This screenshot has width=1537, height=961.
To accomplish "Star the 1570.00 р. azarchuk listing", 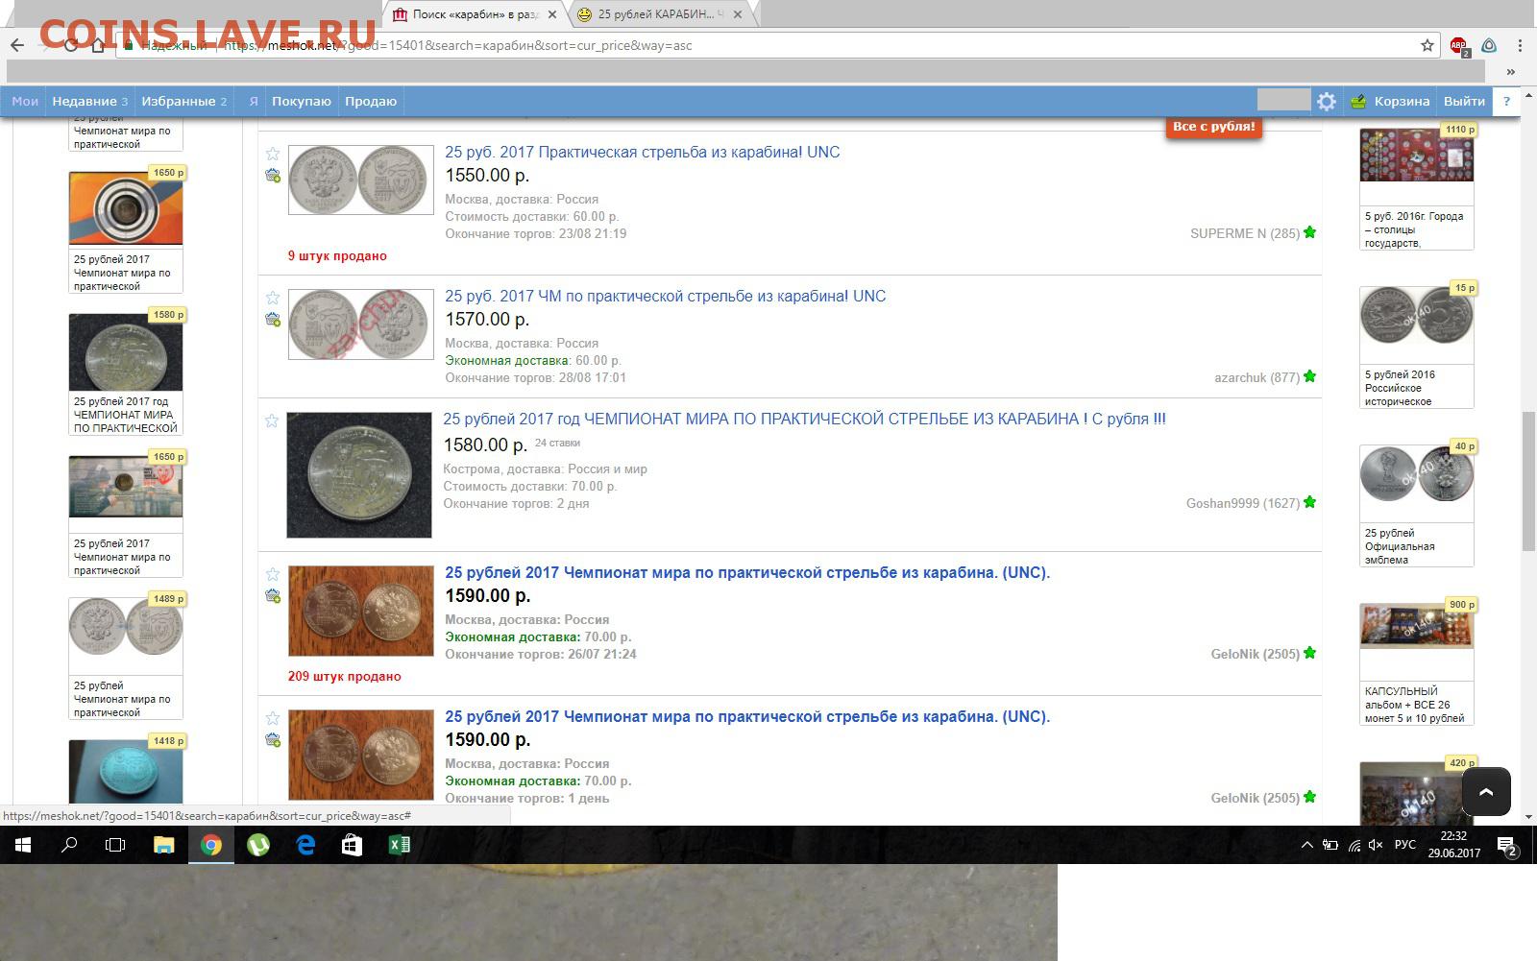I will (x=273, y=299).
